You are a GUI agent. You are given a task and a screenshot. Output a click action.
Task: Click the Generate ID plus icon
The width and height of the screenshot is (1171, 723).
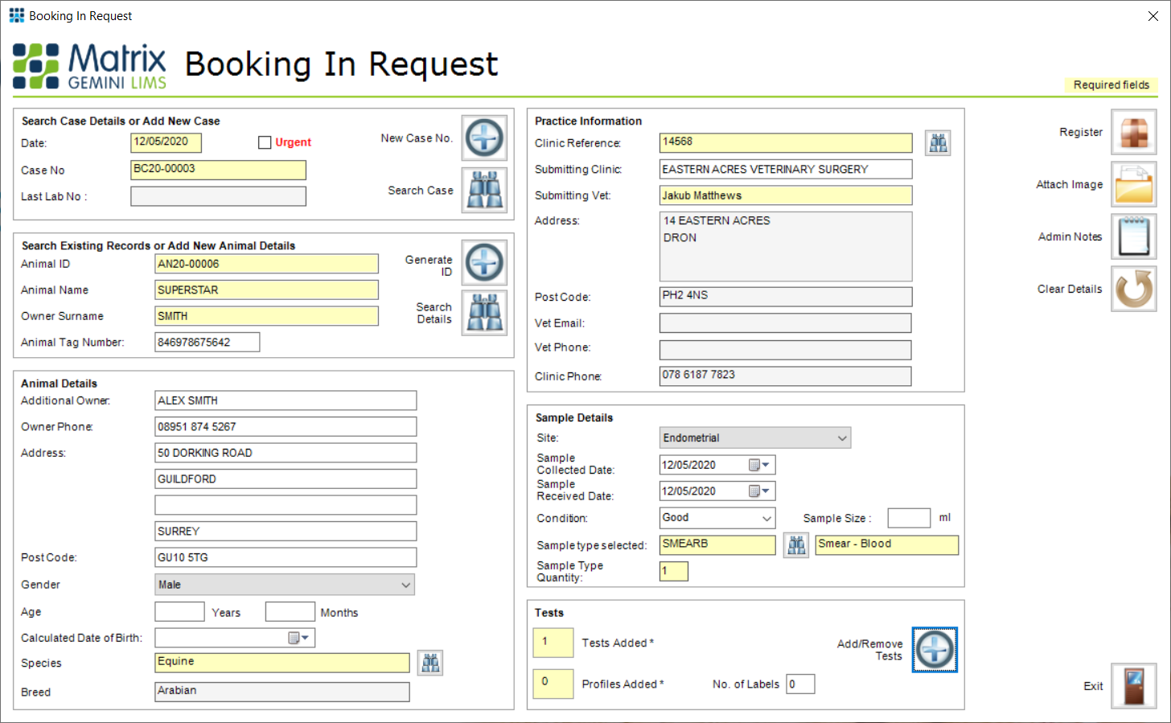click(x=484, y=262)
